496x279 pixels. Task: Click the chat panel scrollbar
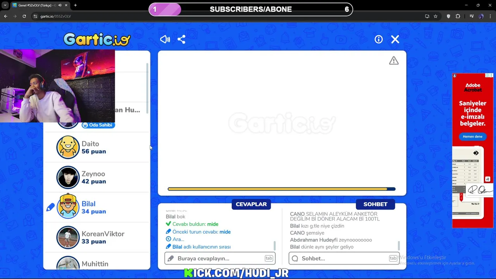(x=399, y=245)
